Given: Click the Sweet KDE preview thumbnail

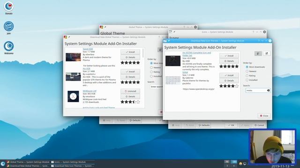Looking at the screenshot, I should (x=73, y=57).
